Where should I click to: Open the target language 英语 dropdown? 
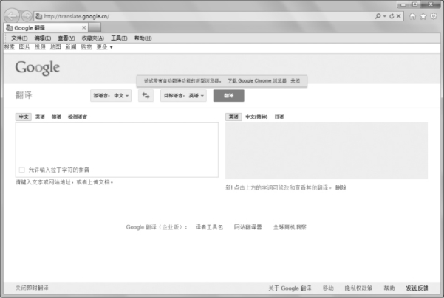point(183,96)
